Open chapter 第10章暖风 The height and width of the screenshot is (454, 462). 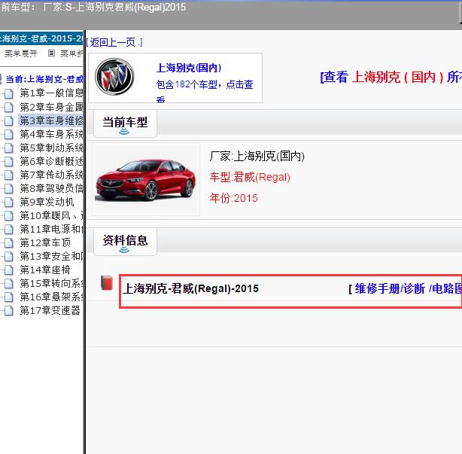pyautogui.click(x=52, y=216)
